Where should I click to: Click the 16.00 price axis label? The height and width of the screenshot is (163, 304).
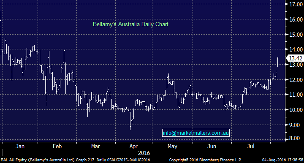coord(296,19)
